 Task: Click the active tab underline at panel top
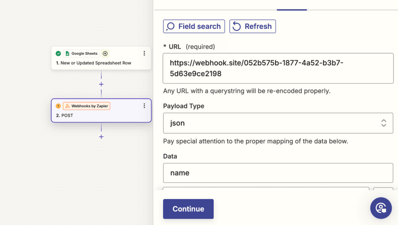(x=292, y=10)
